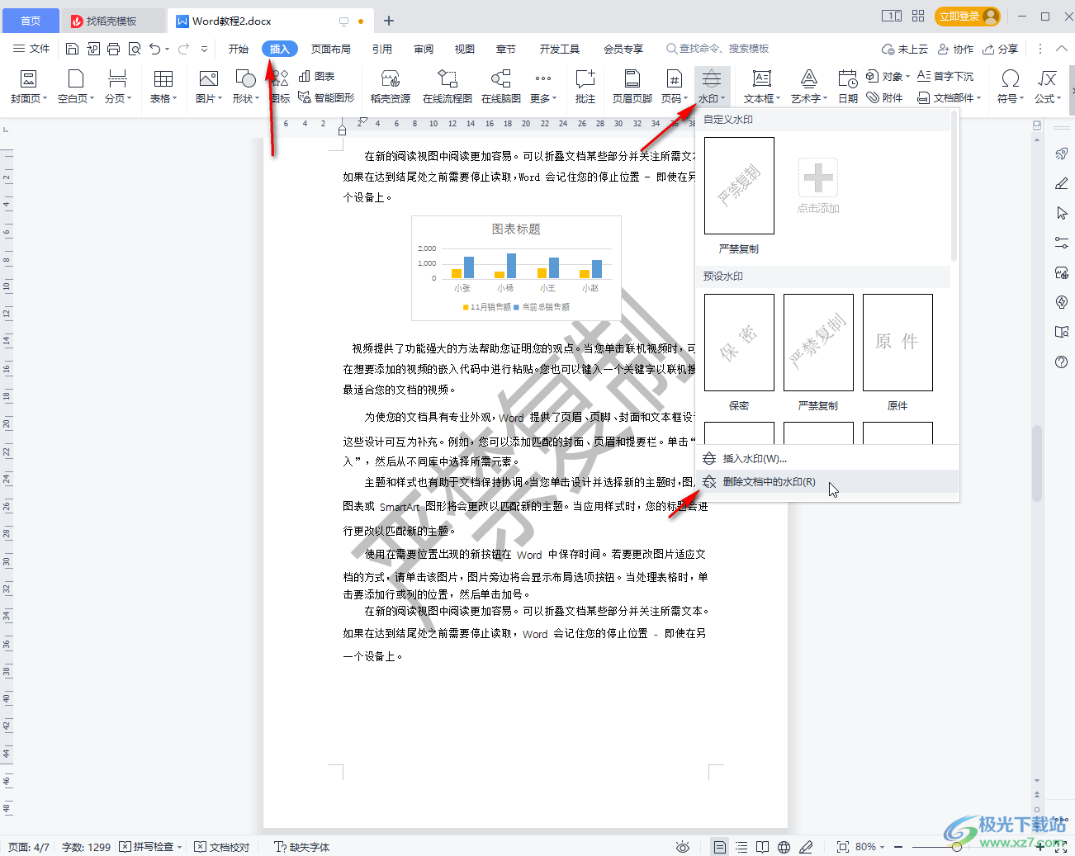Toggle eye protection mode in status bar
The image size is (1075, 856).
click(683, 847)
